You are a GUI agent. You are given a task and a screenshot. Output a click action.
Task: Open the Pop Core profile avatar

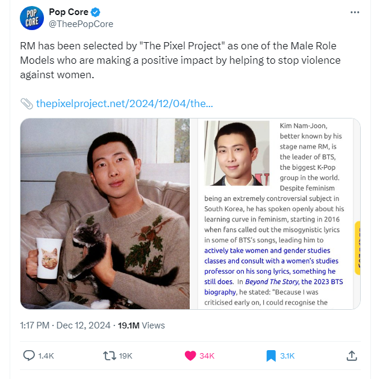(32, 18)
